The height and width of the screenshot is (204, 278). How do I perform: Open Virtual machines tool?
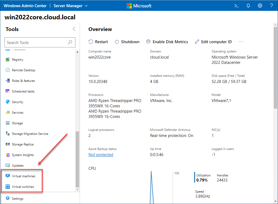pyautogui.click(x=24, y=176)
